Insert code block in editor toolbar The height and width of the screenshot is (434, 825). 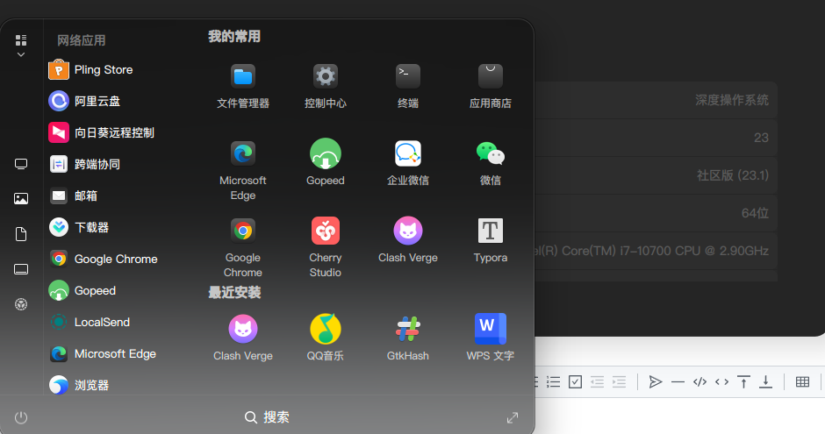pos(699,382)
